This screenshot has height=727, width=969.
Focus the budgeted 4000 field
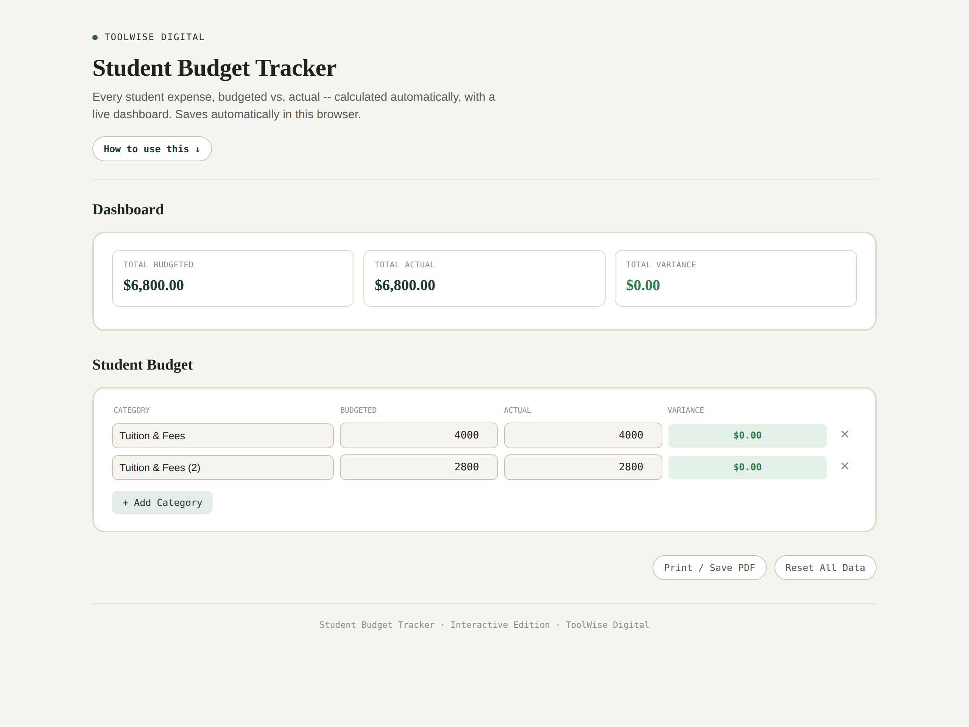[419, 435]
